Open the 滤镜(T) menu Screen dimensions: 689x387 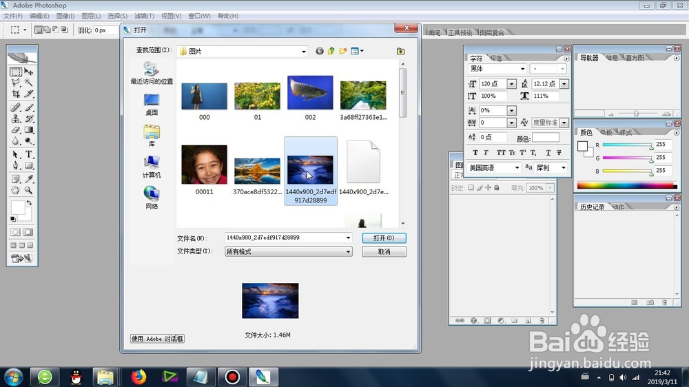coord(144,16)
